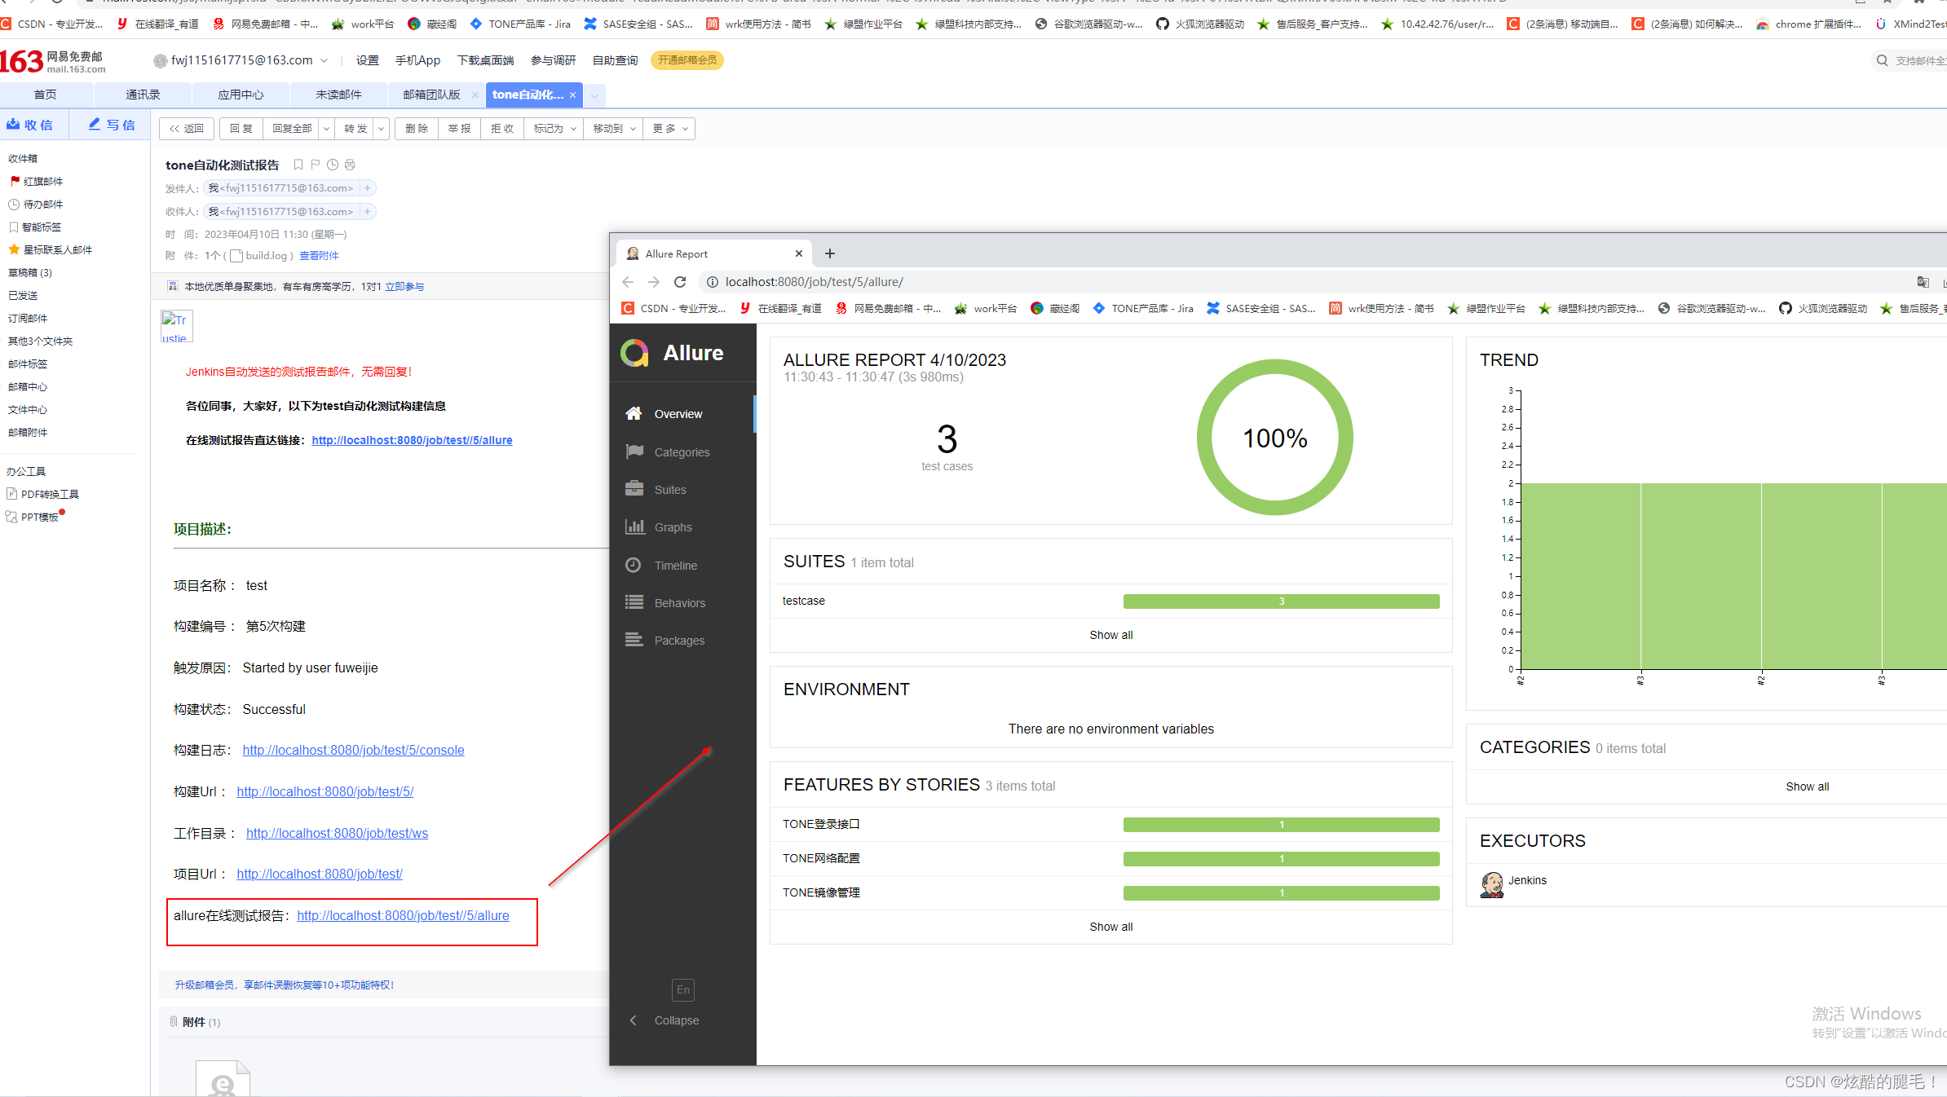Toggle the En language button in Allure
Viewport: 1947px width, 1097px height.
(x=683, y=989)
